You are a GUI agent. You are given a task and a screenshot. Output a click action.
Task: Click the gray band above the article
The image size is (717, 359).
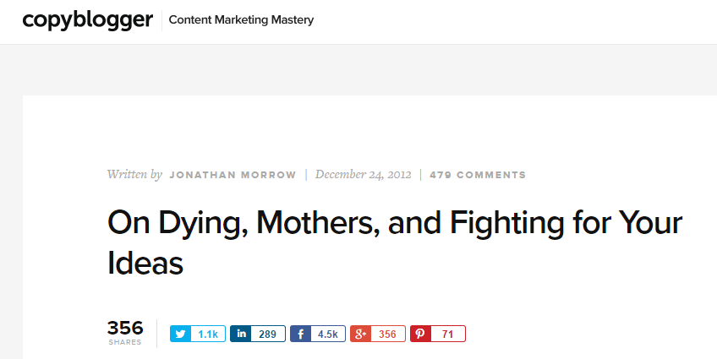coord(358,70)
